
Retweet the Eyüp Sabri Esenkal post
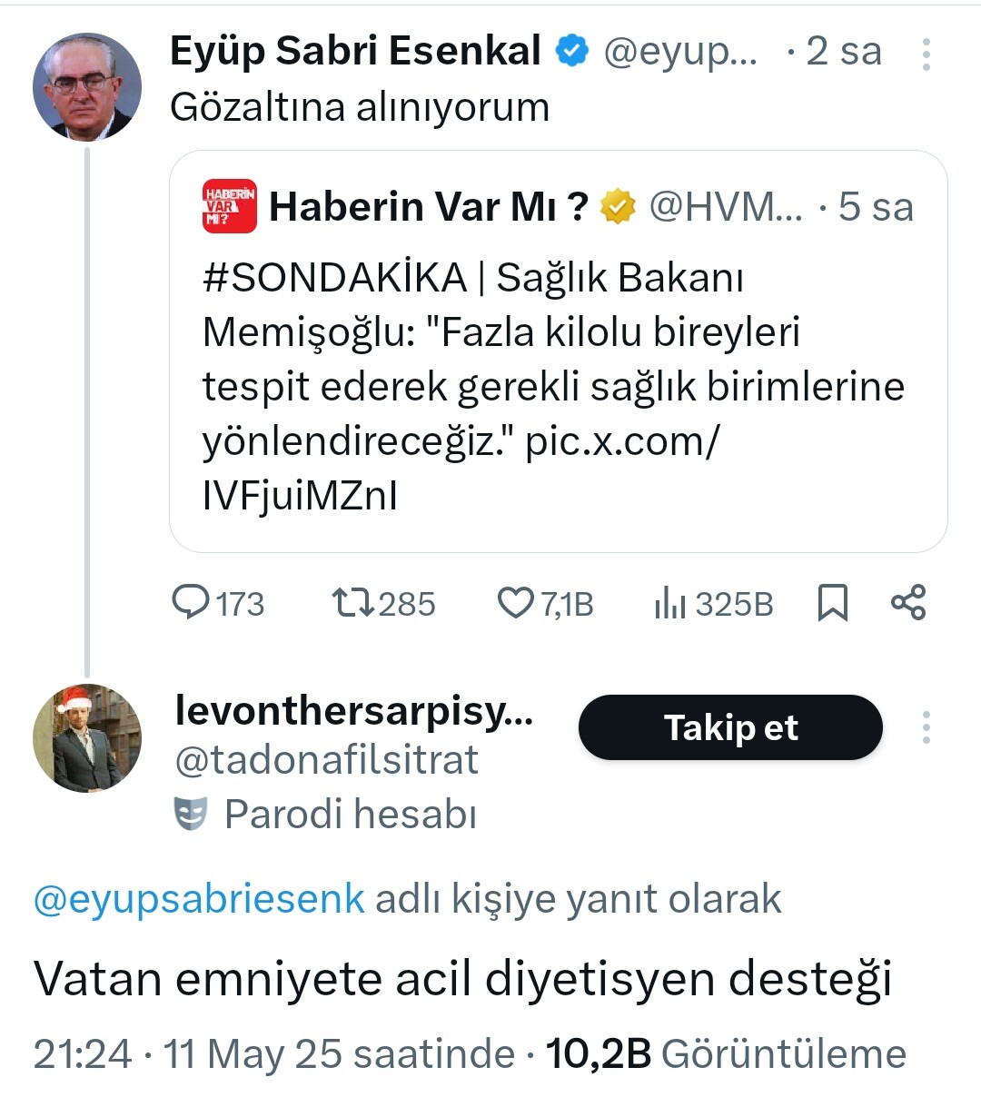(x=352, y=602)
